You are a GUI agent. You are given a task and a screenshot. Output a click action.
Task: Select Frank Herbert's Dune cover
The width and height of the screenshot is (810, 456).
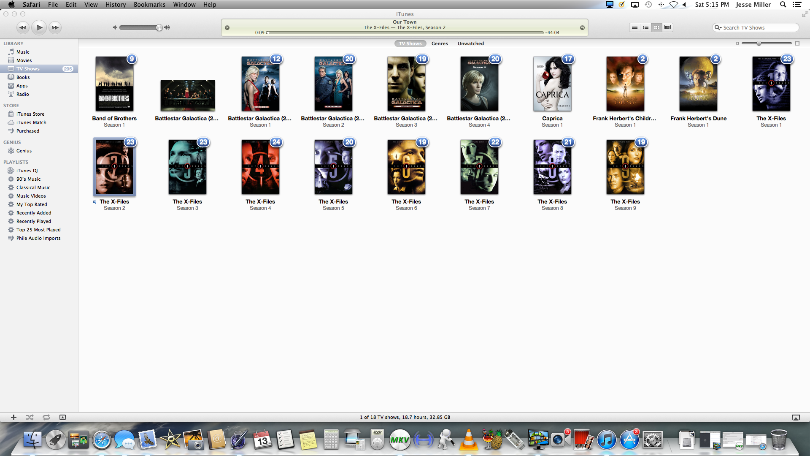pos(698,84)
